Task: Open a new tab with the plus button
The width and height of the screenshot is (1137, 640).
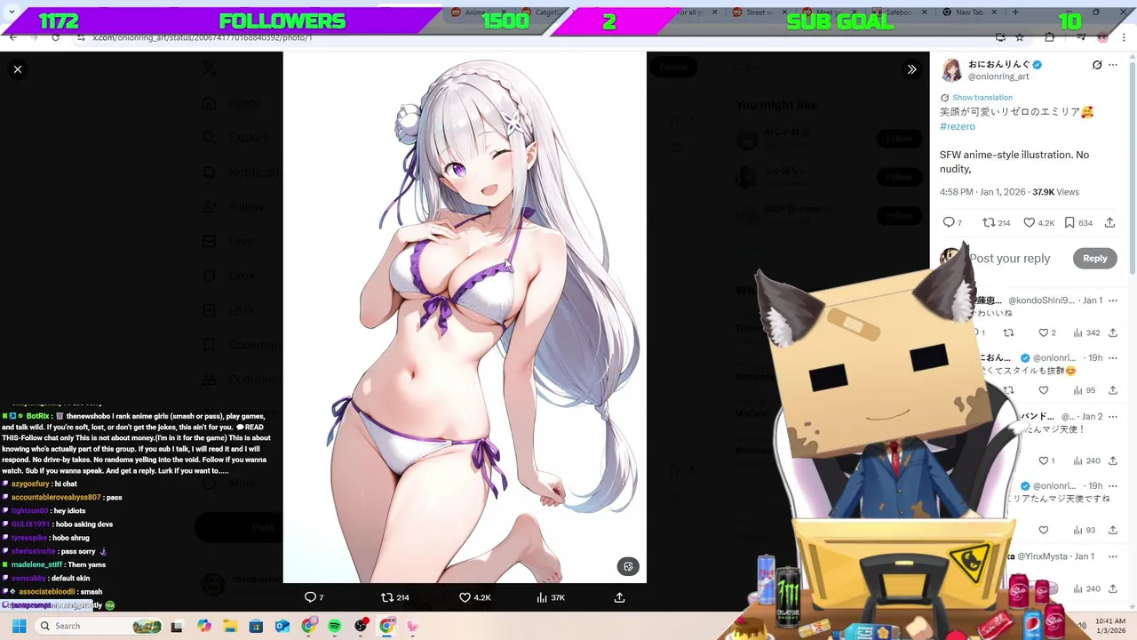Action: point(1015,12)
